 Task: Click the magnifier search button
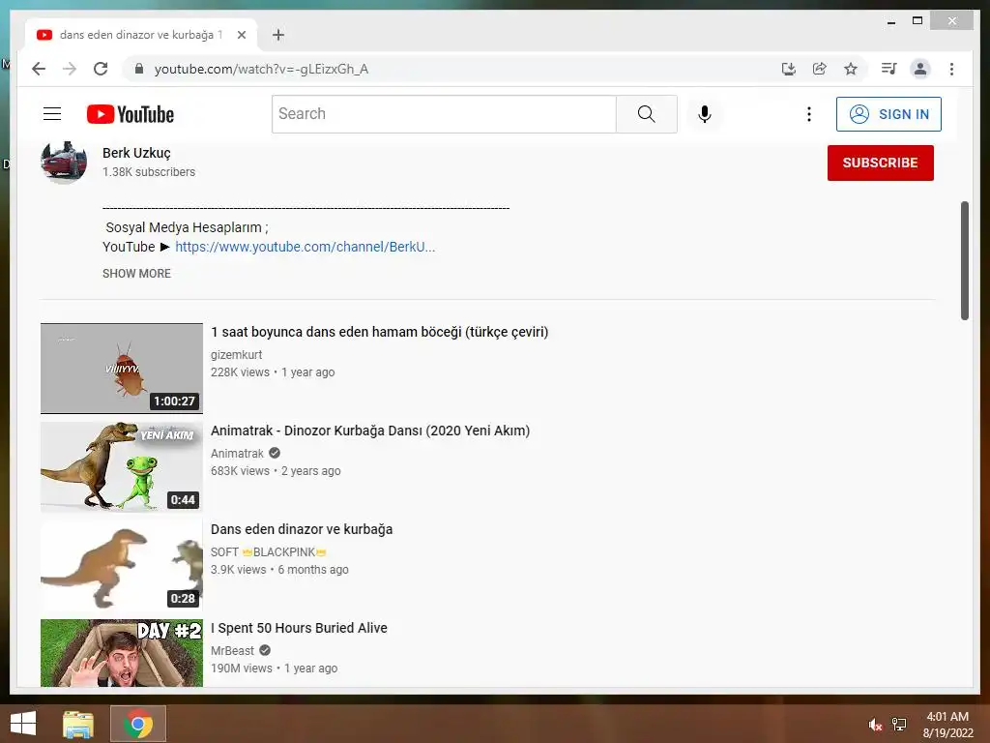tap(646, 114)
